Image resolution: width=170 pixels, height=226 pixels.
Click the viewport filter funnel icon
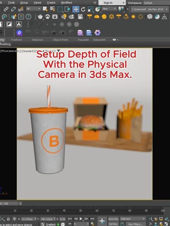[x=58, y=51]
